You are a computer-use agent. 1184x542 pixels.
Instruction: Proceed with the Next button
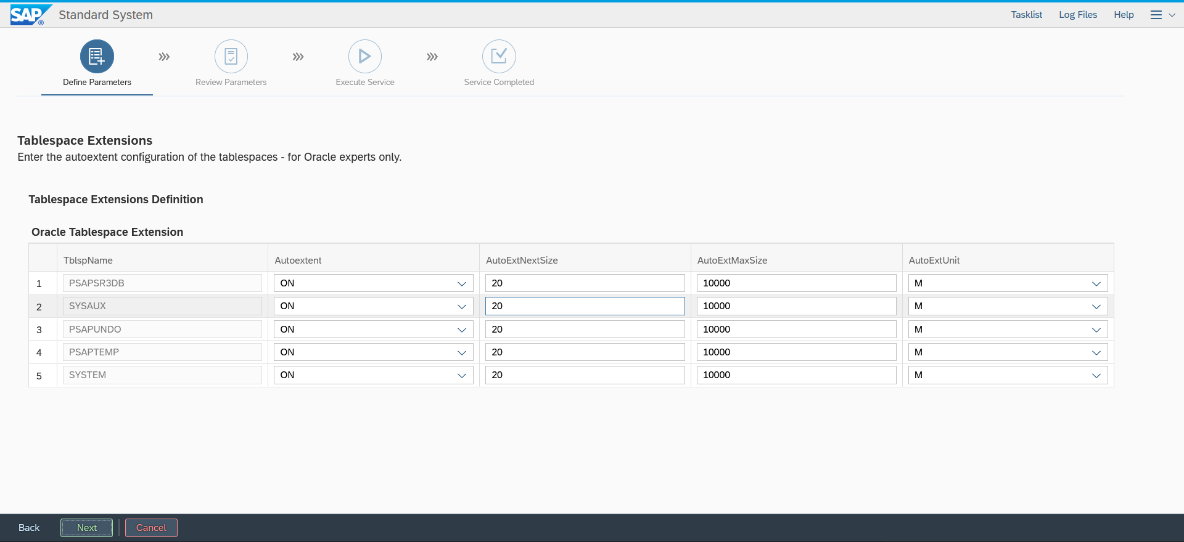[87, 528]
